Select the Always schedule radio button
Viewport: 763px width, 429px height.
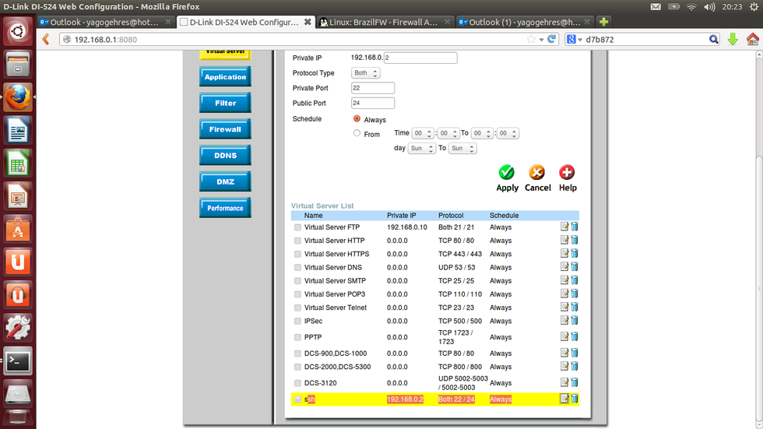coord(357,118)
